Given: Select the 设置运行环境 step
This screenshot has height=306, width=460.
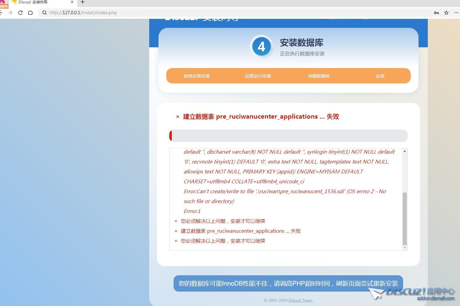Looking at the screenshot, I should point(258,76).
